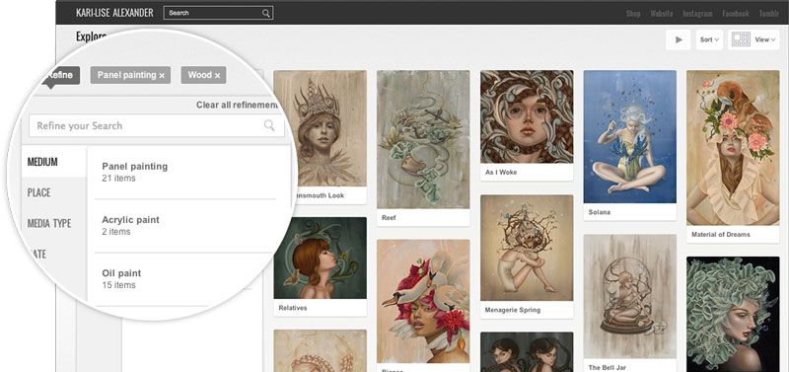Open the Tumblr link in header

click(x=769, y=14)
